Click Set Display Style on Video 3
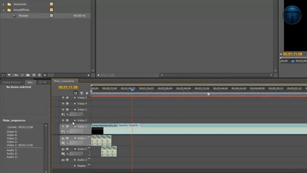 63,114
